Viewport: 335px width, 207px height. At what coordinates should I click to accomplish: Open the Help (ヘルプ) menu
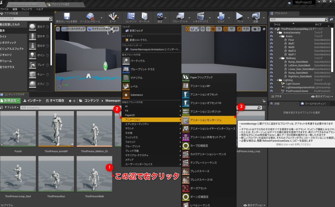[x=40, y=9]
